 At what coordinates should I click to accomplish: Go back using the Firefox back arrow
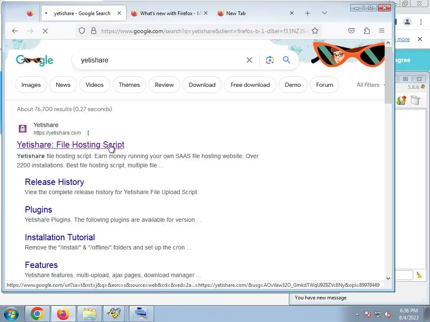pyautogui.click(x=15, y=31)
